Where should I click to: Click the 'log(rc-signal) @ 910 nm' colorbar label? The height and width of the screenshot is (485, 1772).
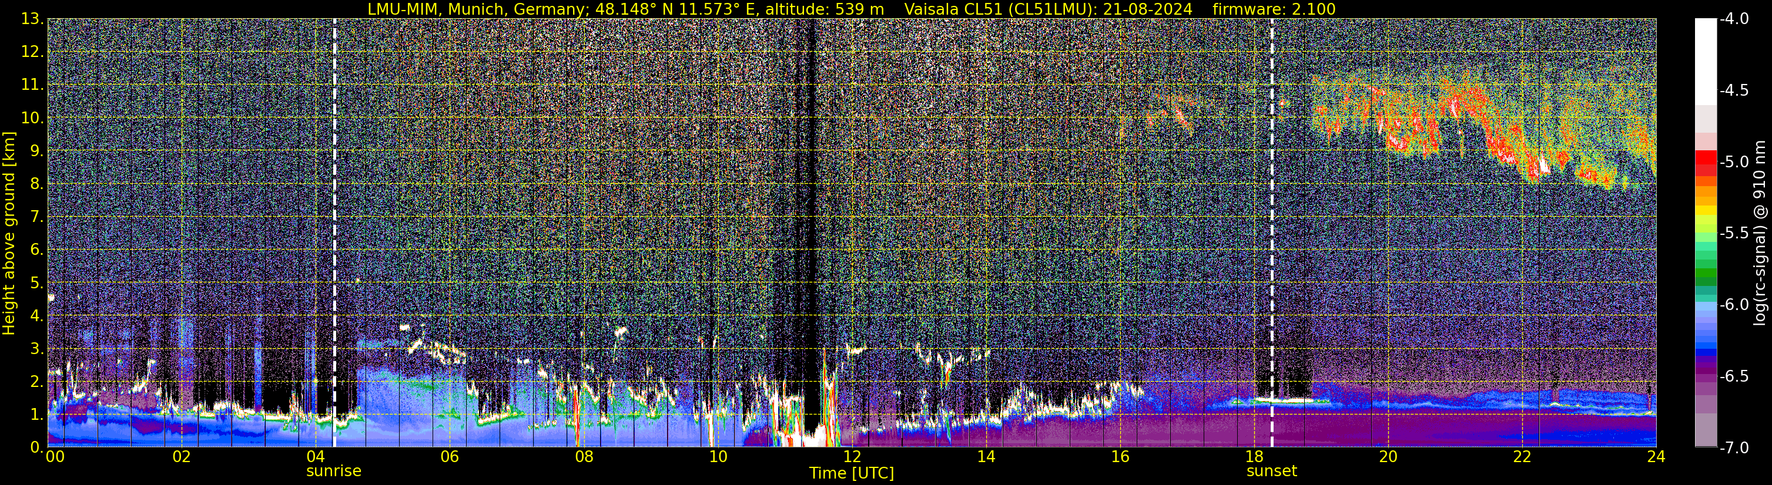point(1760,233)
